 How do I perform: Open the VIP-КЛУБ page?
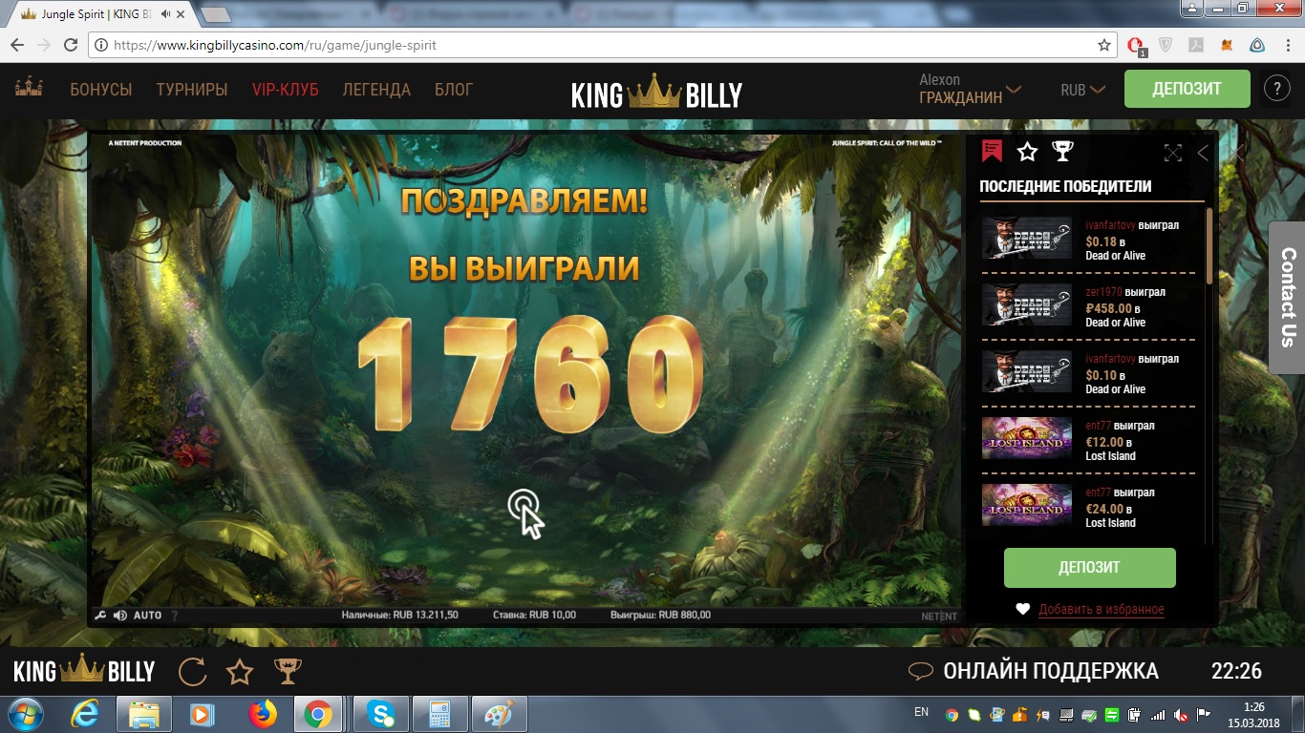(286, 90)
